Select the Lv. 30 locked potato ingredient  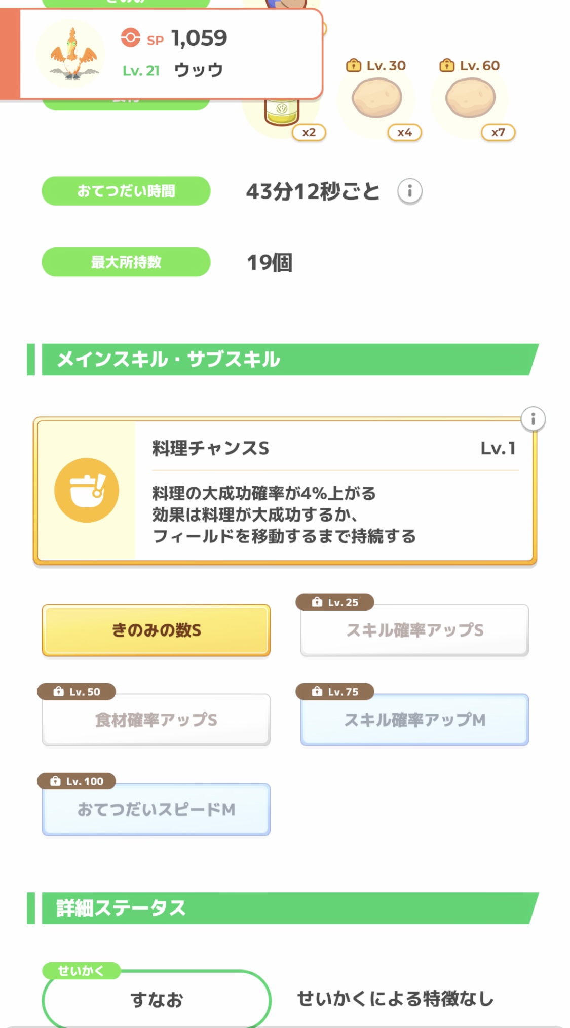tap(377, 99)
